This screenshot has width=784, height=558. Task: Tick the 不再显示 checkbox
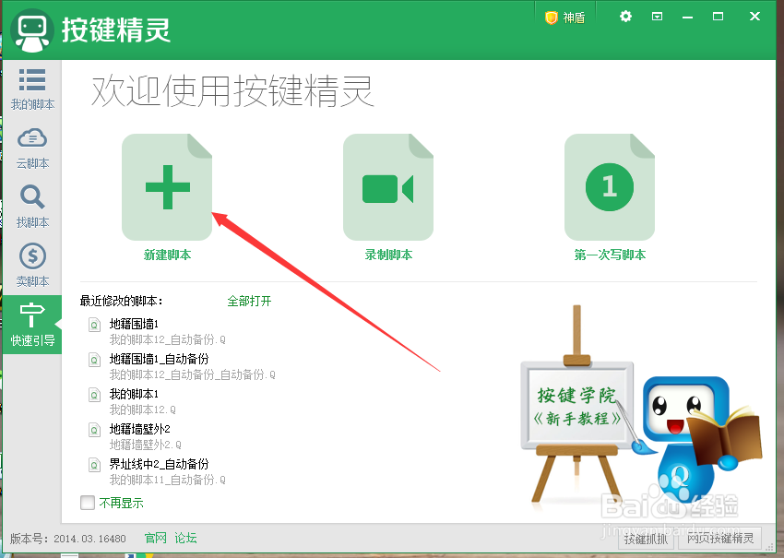88,503
